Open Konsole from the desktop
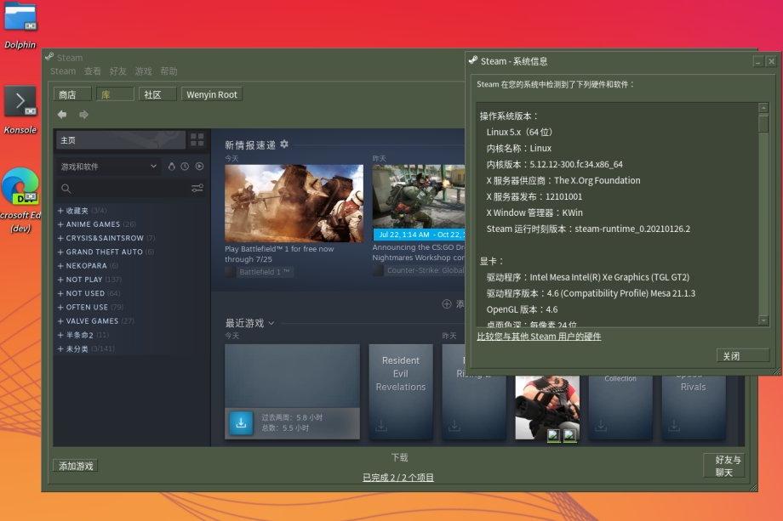The width and height of the screenshot is (783, 521). (20, 102)
